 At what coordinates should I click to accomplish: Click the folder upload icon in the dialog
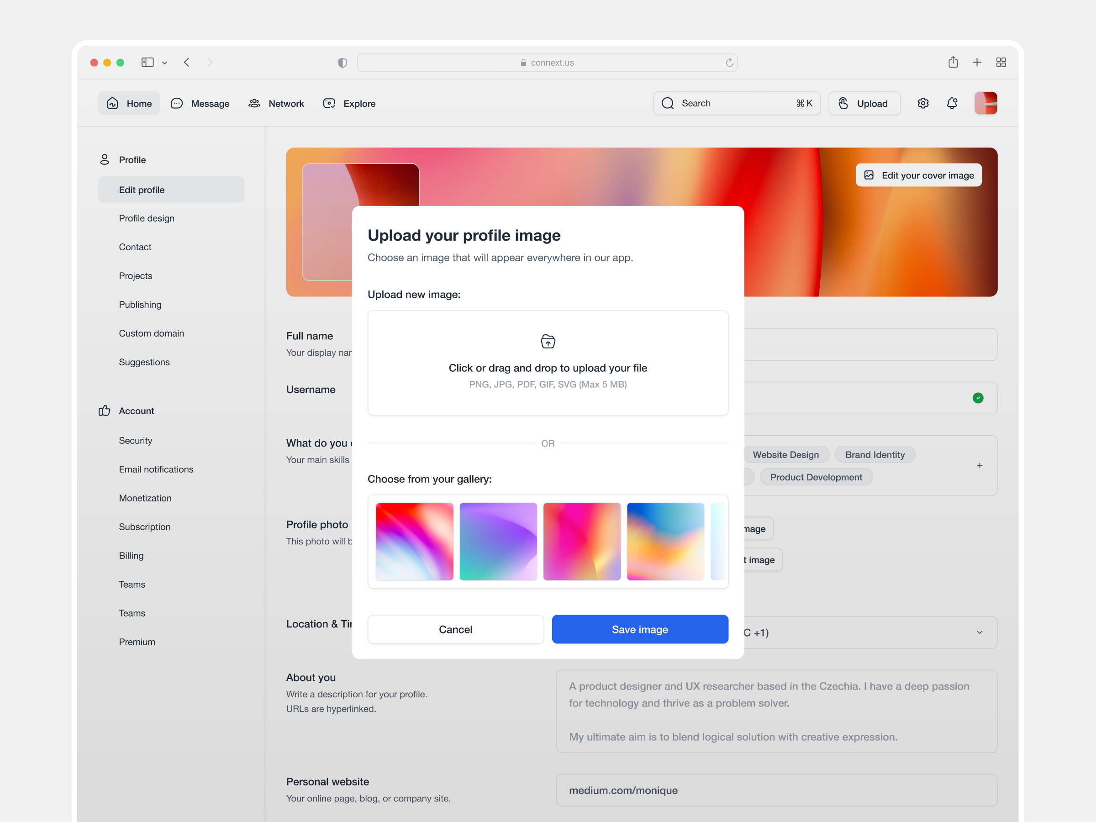pyautogui.click(x=548, y=341)
